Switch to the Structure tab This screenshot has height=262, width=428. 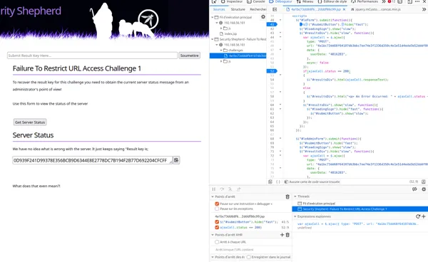(x=238, y=9)
